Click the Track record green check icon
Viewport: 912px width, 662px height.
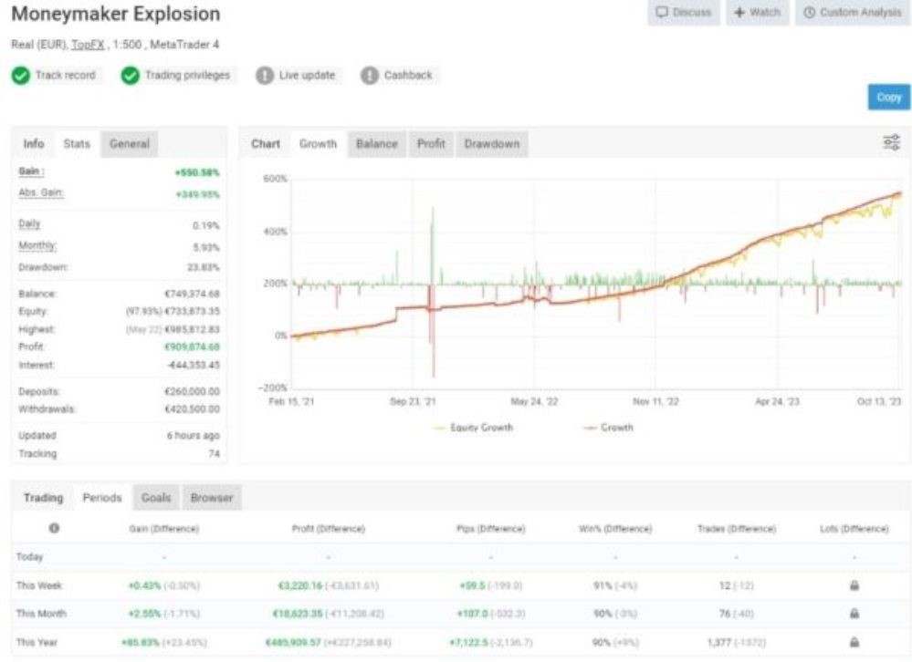pyautogui.click(x=21, y=76)
